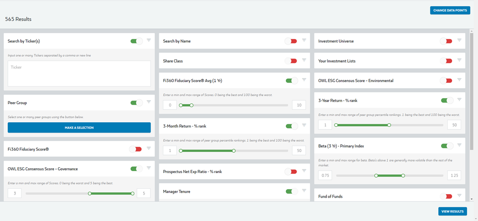Enable the Search by Name toggle

click(291, 41)
